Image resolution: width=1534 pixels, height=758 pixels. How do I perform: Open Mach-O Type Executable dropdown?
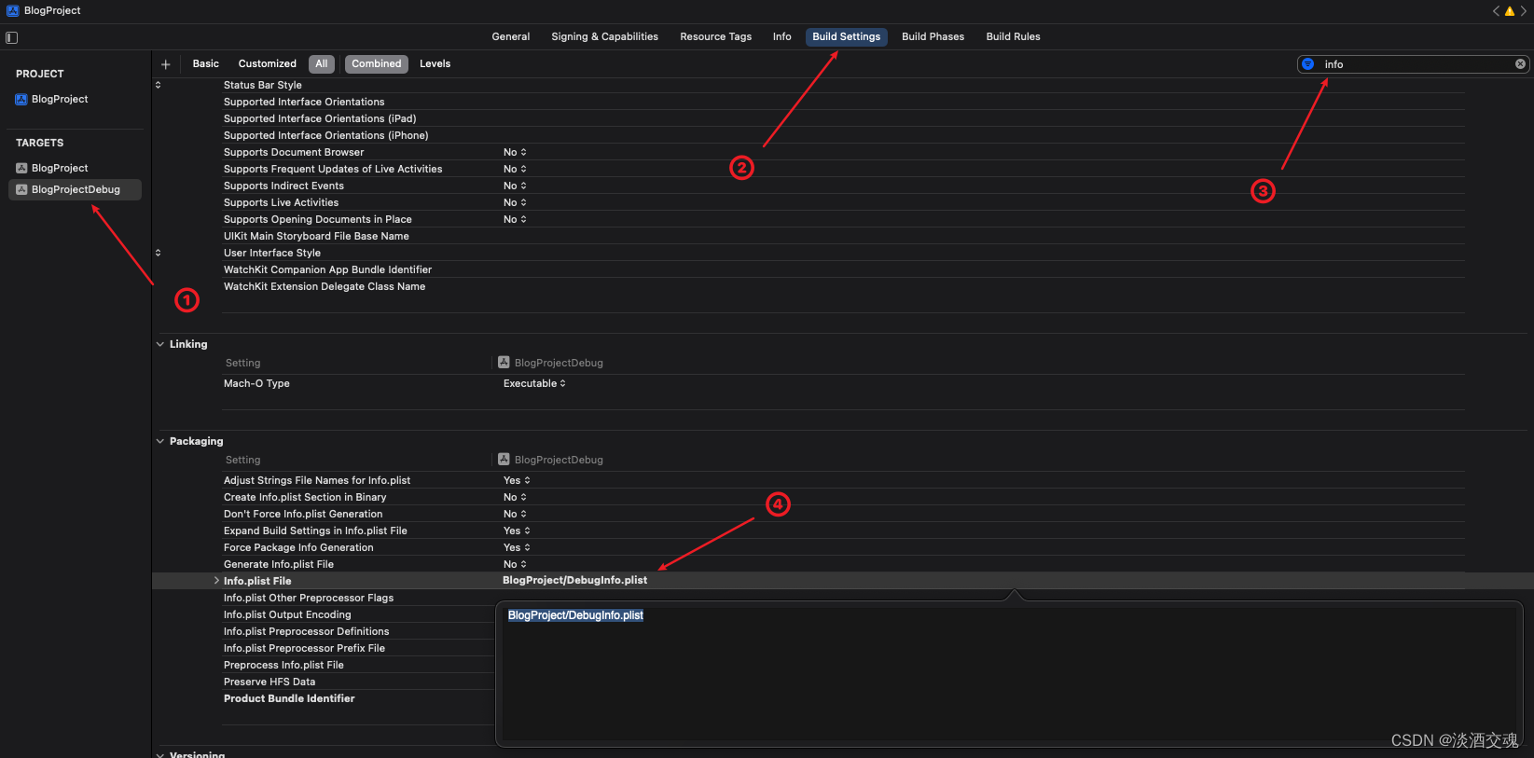pyautogui.click(x=534, y=383)
